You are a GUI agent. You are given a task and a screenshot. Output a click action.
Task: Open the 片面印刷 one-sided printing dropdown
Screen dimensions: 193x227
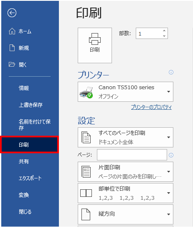125,172
